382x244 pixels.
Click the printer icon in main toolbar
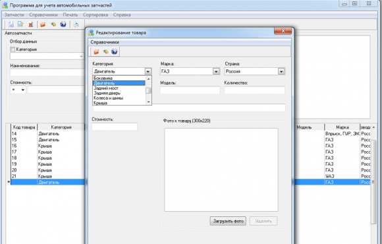(76, 24)
